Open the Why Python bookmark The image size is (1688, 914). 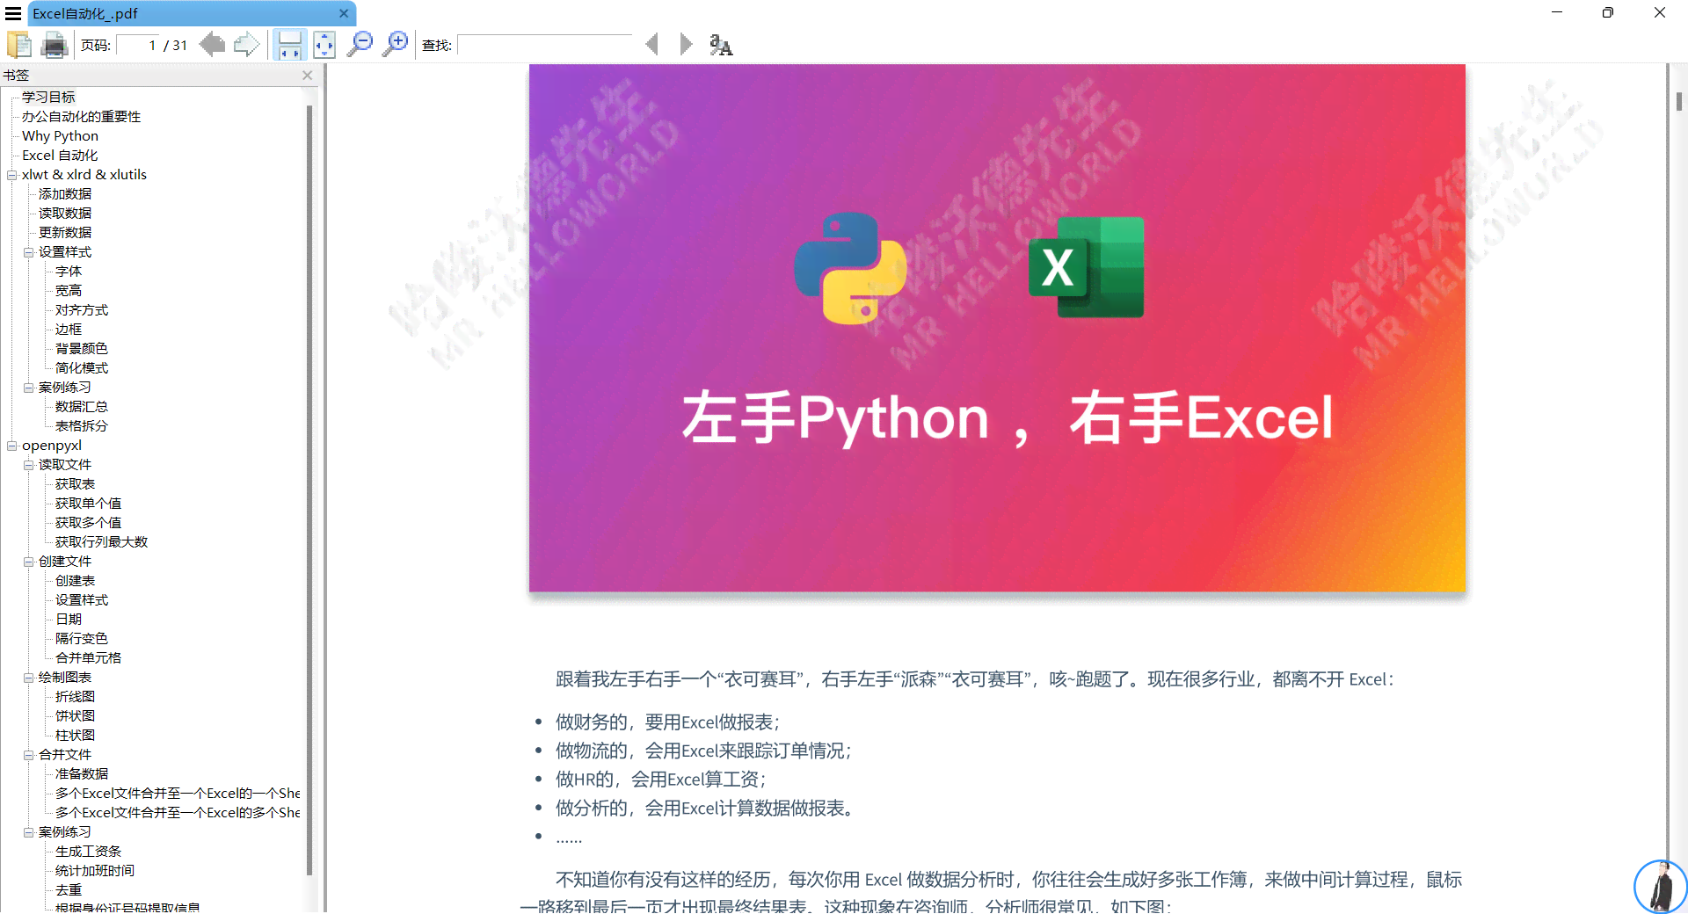60,136
